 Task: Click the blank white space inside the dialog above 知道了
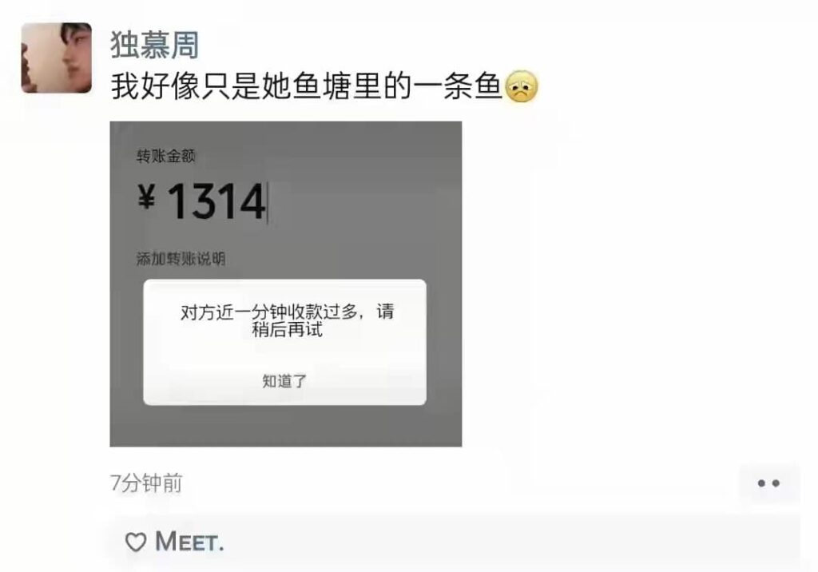coord(285,355)
